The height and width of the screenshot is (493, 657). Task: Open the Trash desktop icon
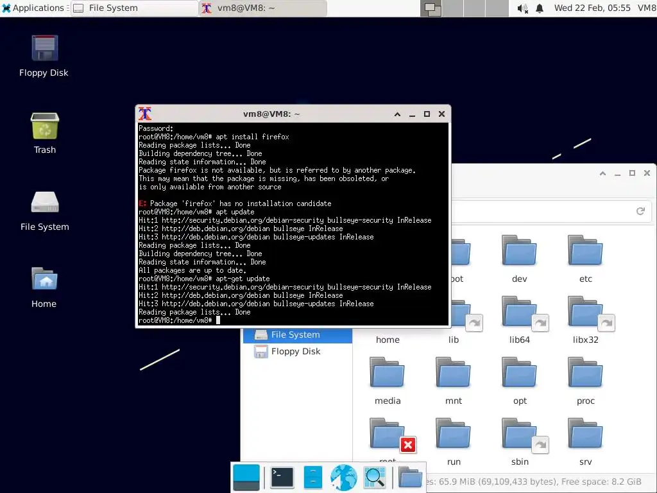click(44, 134)
